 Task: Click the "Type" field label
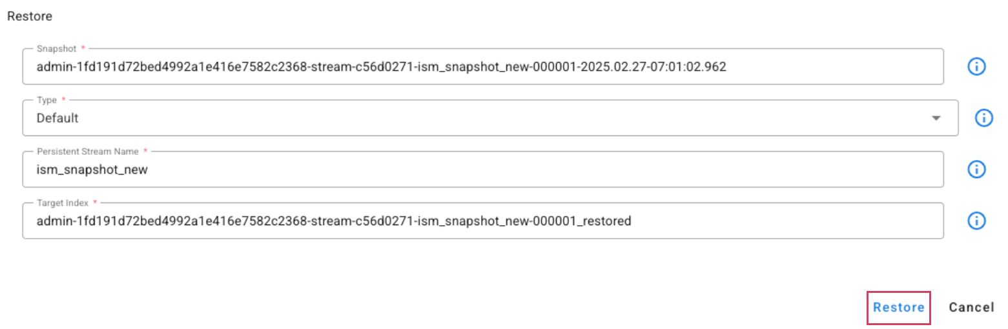pos(47,100)
